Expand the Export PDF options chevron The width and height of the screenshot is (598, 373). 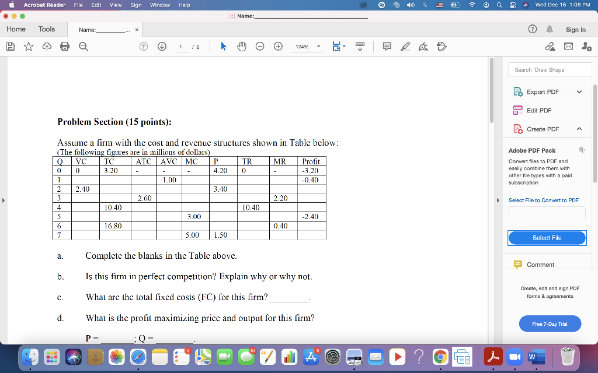[x=579, y=92]
